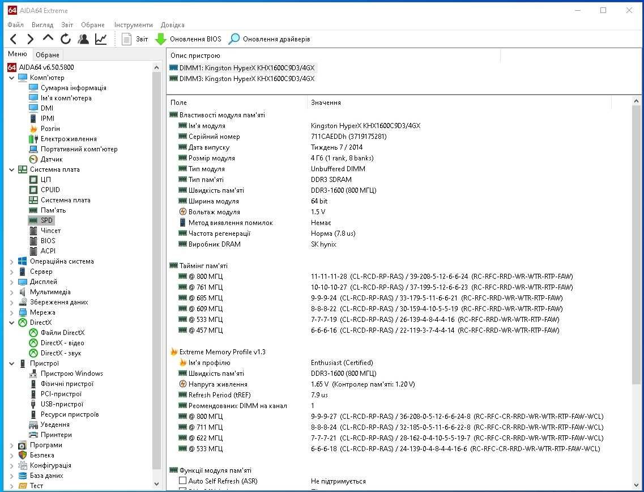The height and width of the screenshot is (492, 644).
Task: Click Оновлення BIOS green arrow button
Action: [187, 39]
